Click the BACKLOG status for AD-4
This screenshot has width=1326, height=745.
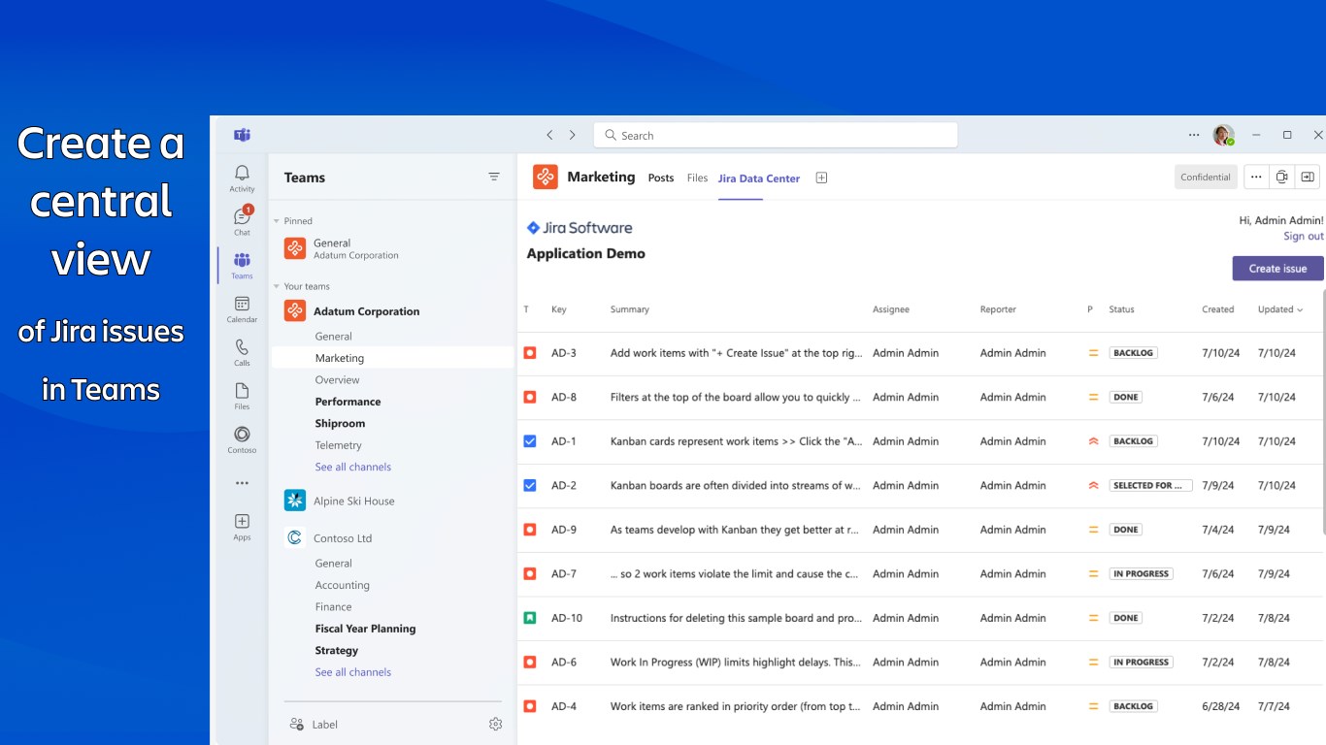[1133, 706]
